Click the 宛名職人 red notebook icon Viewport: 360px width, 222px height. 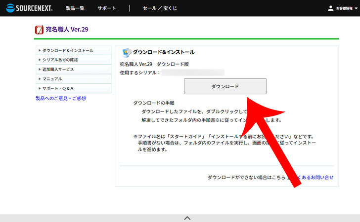pyautogui.click(x=39, y=30)
